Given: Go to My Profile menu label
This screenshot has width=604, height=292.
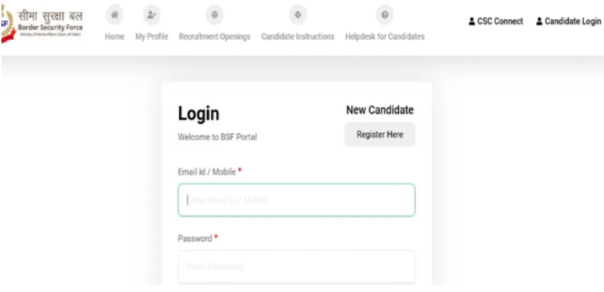Looking at the screenshot, I should [x=152, y=36].
